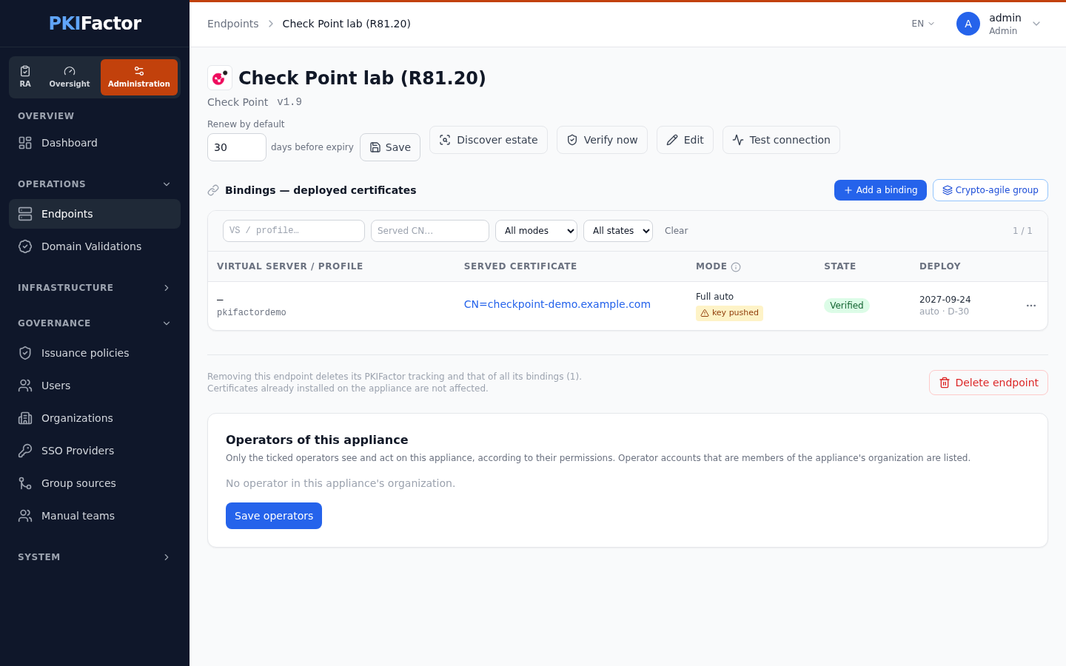1066x666 pixels.
Task: Open Domain Validations page
Action: (95, 246)
